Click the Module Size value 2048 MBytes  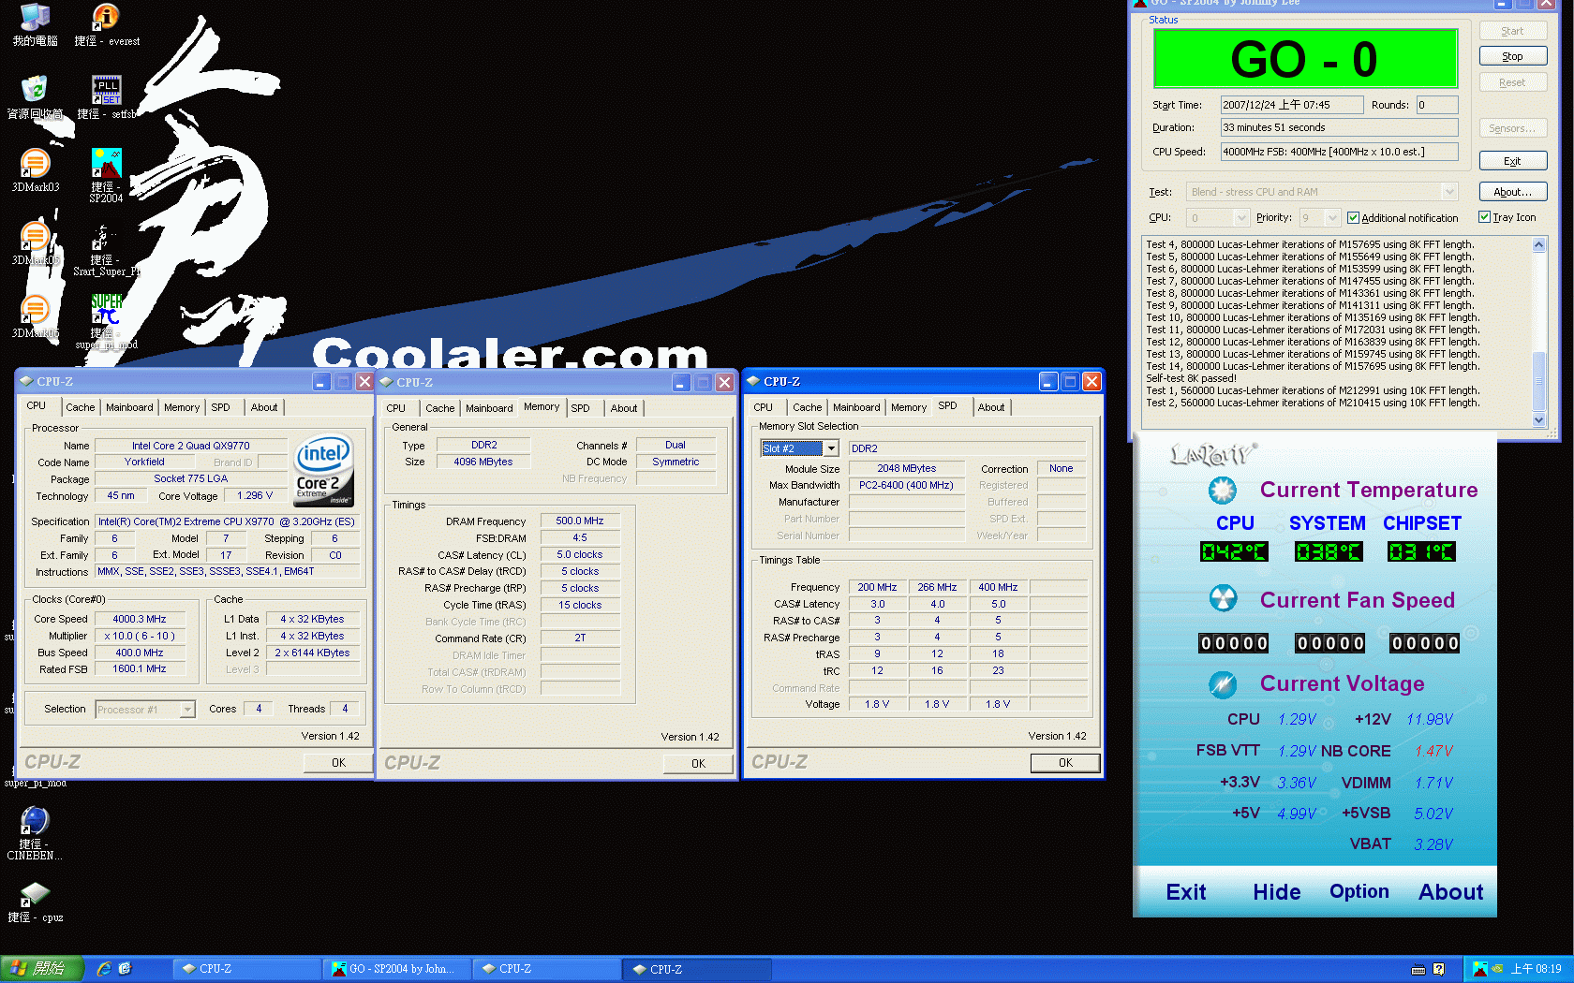coord(906,468)
